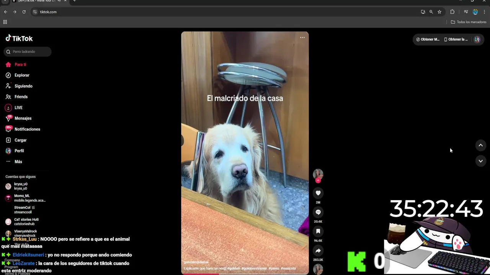
Task: Open followed account Momo_ML
Action: tap(26, 198)
